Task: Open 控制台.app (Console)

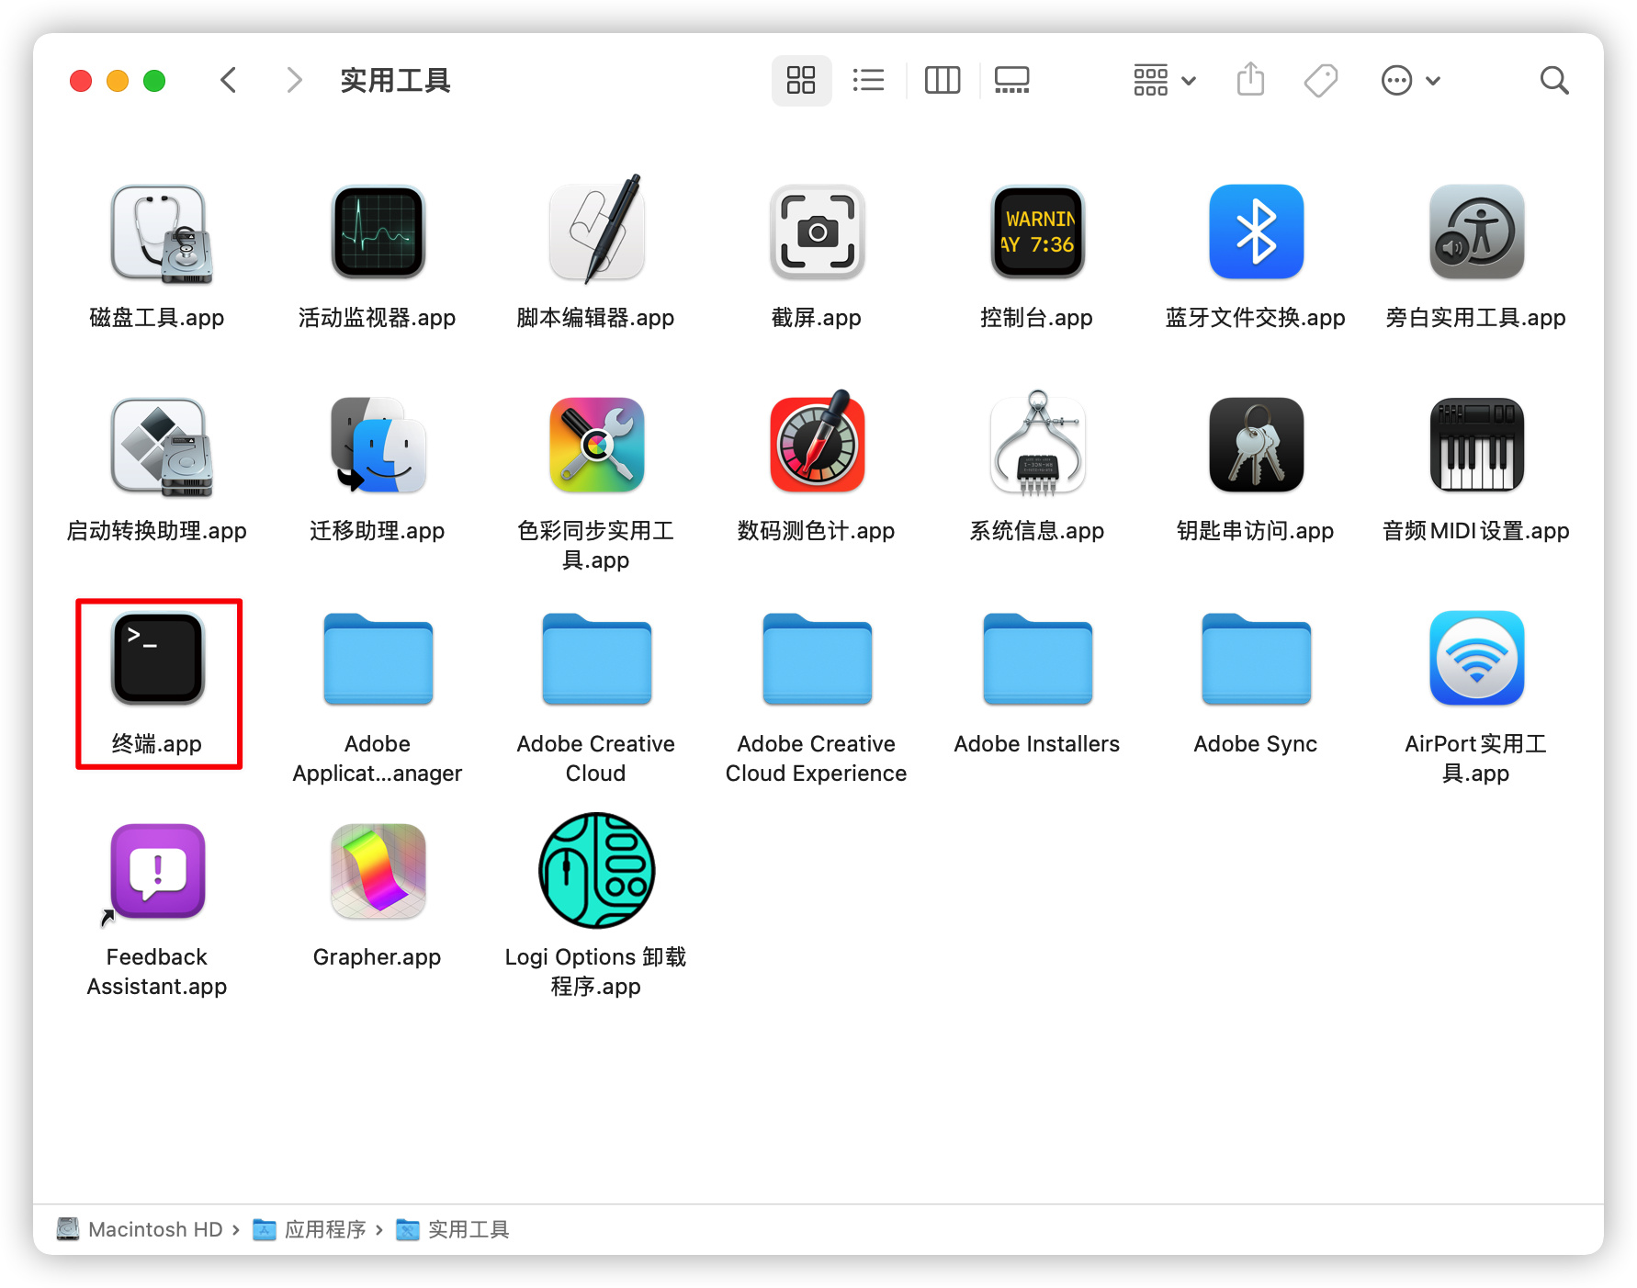Action: coord(1036,232)
